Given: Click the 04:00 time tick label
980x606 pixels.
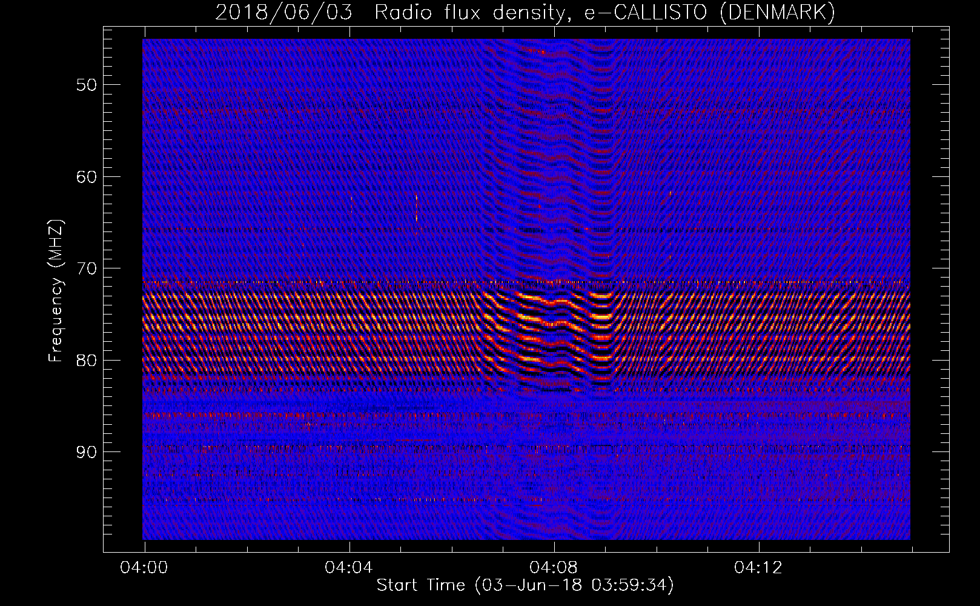Looking at the screenshot, I should point(144,568).
